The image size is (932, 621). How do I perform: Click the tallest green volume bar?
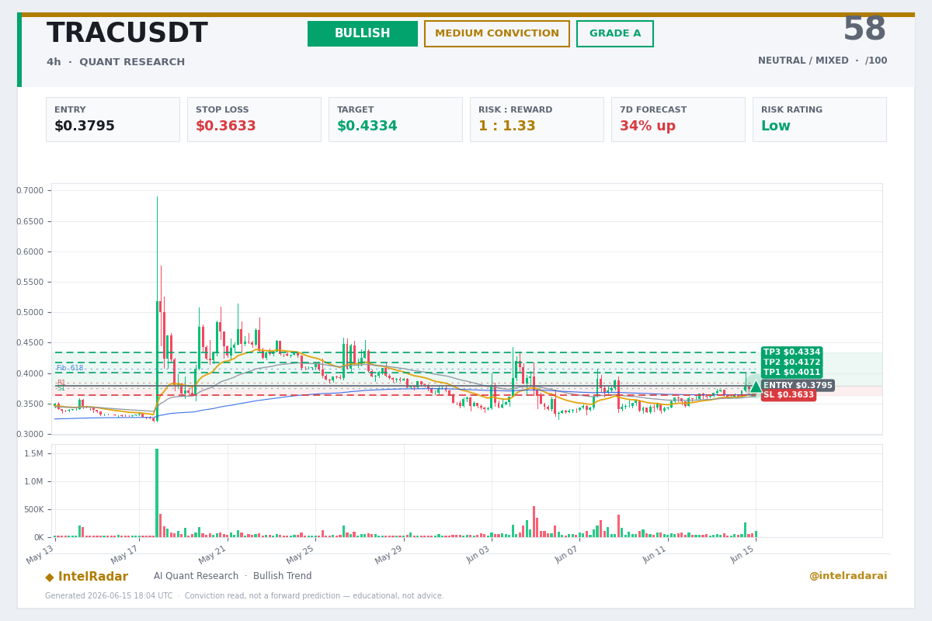(x=157, y=493)
